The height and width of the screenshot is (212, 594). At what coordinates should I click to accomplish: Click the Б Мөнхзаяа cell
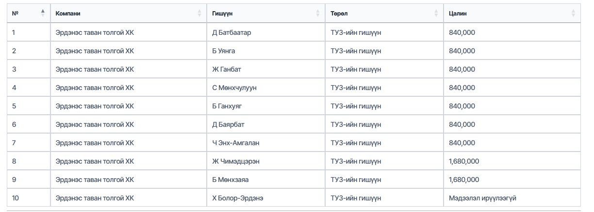point(230,180)
